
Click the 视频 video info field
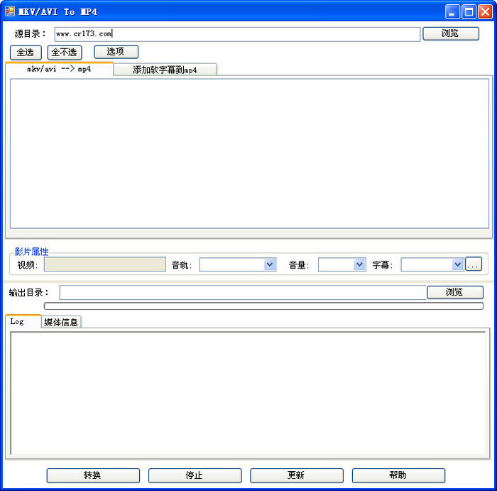pos(105,264)
